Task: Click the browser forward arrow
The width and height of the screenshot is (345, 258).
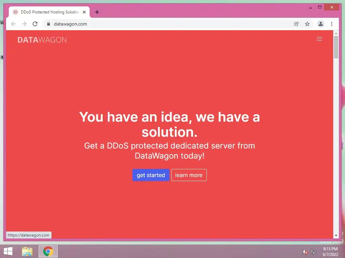Action: pyautogui.click(x=24, y=24)
